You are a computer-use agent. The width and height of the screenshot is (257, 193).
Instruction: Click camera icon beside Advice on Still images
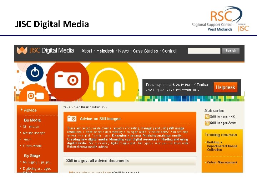click(72, 119)
